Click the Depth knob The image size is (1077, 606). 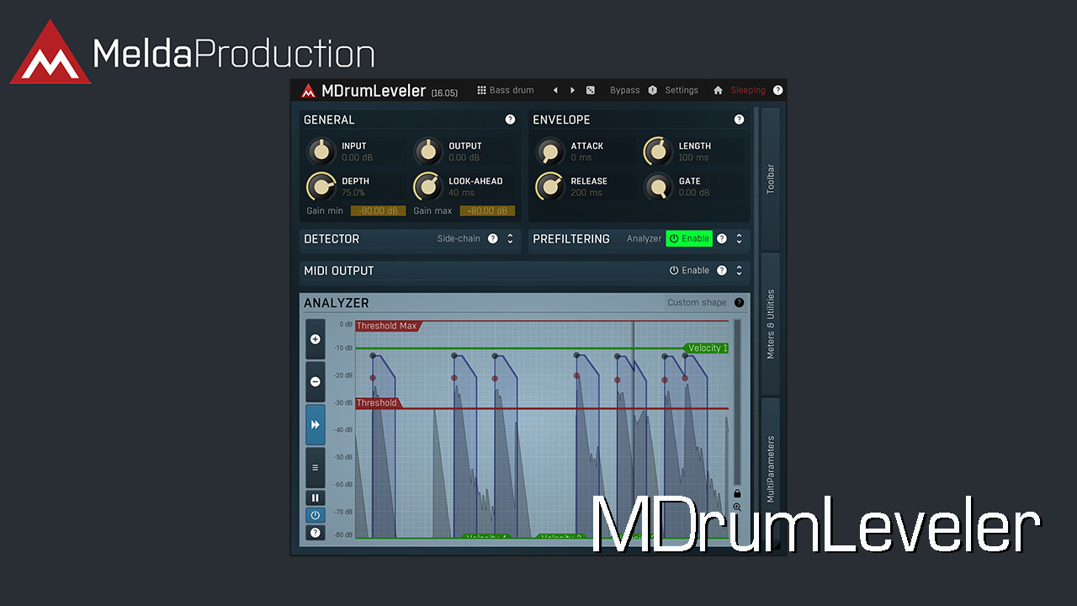[x=320, y=186]
